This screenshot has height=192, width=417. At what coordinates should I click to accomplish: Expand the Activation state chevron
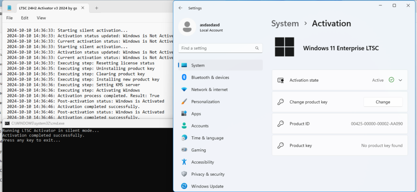pos(400,80)
